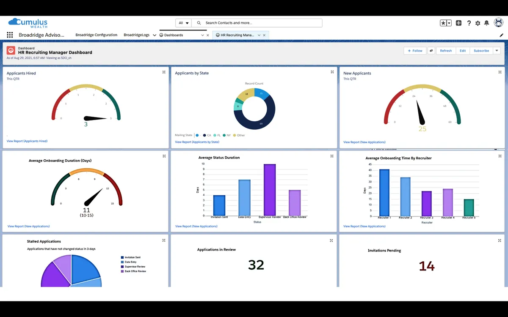The image size is (508, 317).
Task: Open the notifications bell
Action: point(486,23)
